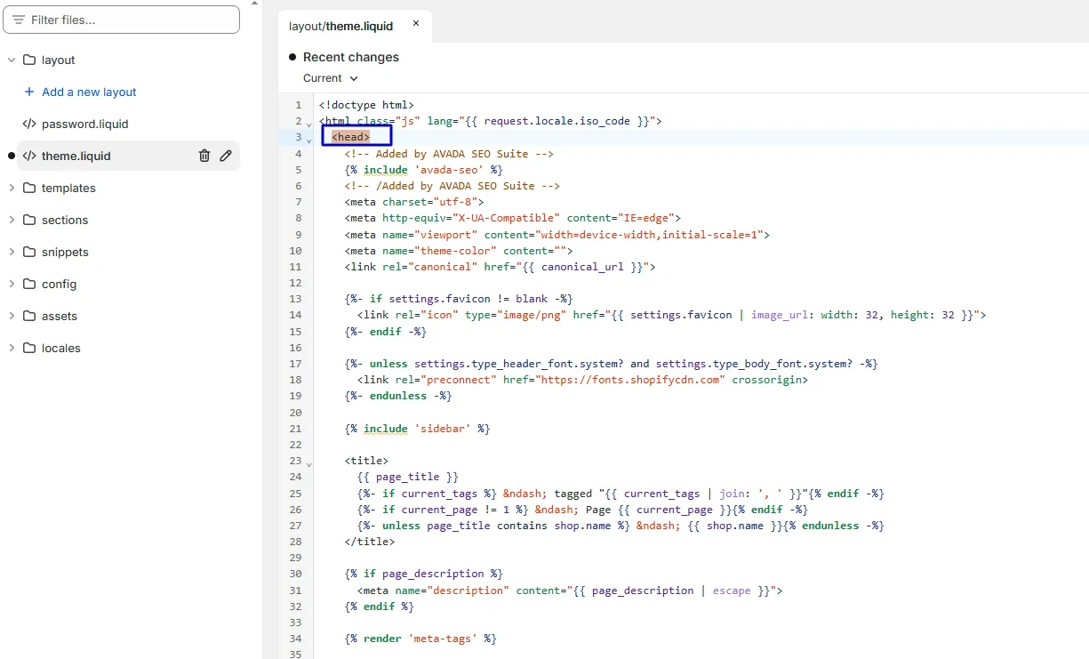This screenshot has width=1089, height=659.
Task: Click the canonical link code line
Action: tap(500, 267)
